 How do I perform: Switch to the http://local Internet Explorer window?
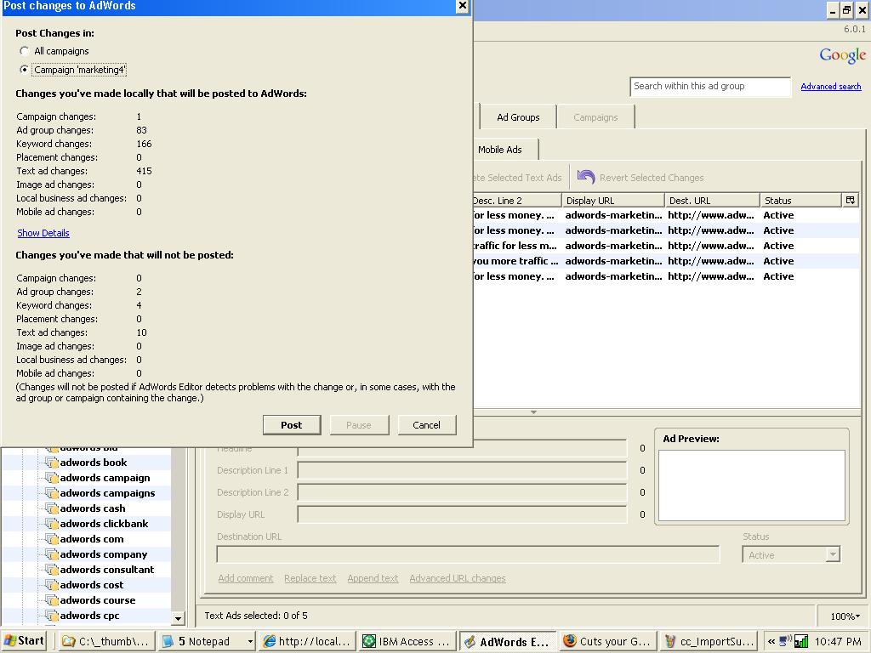(x=307, y=641)
